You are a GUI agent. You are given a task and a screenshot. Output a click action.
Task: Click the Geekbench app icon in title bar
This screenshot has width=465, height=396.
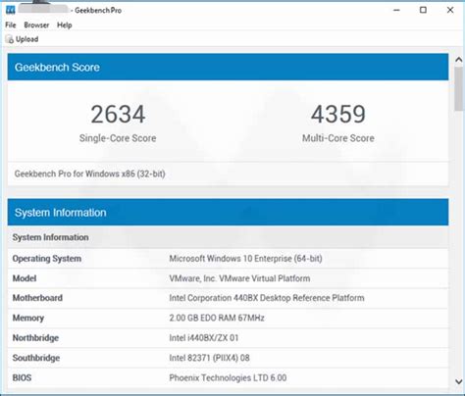click(x=11, y=10)
